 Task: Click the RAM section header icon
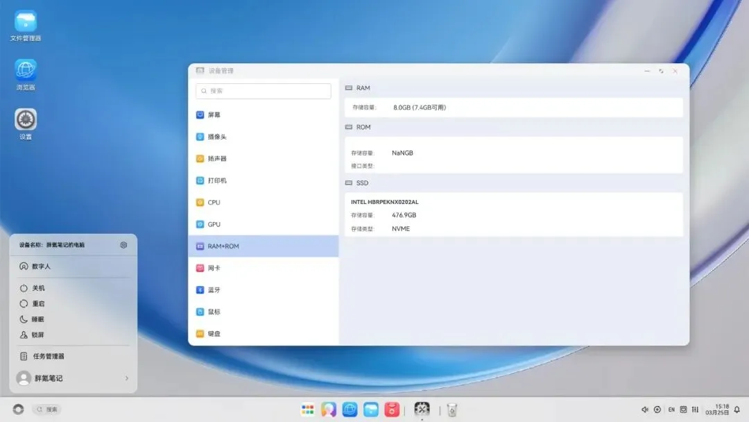point(349,88)
